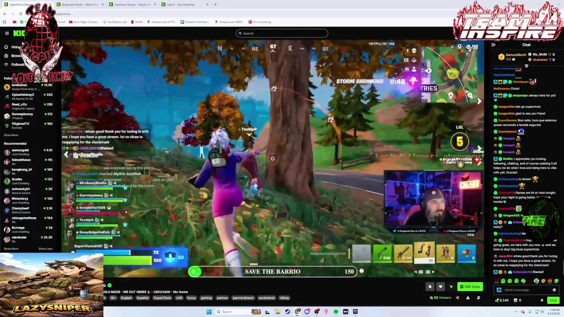Open asmongold recommended channel
The image size is (564, 317).
coord(28,152)
